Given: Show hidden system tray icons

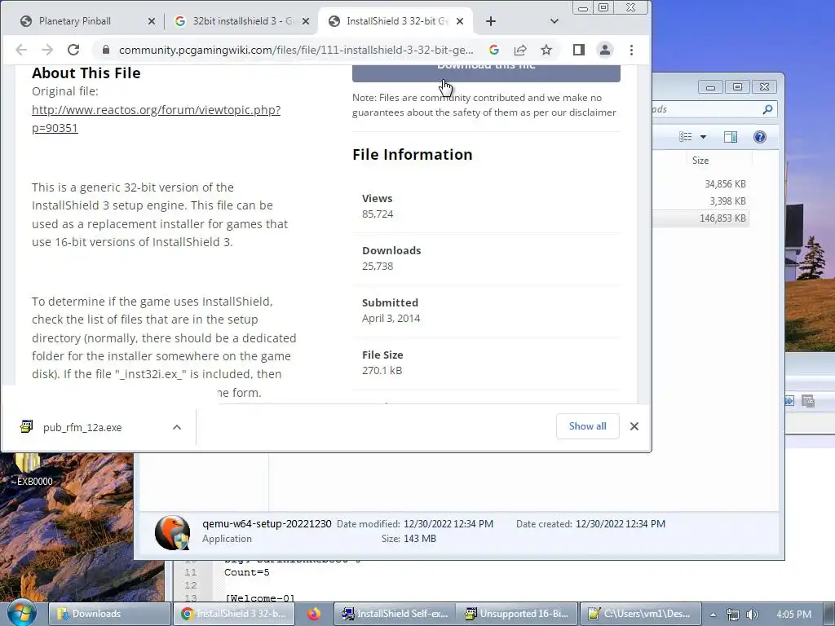Looking at the screenshot, I should [x=713, y=615].
